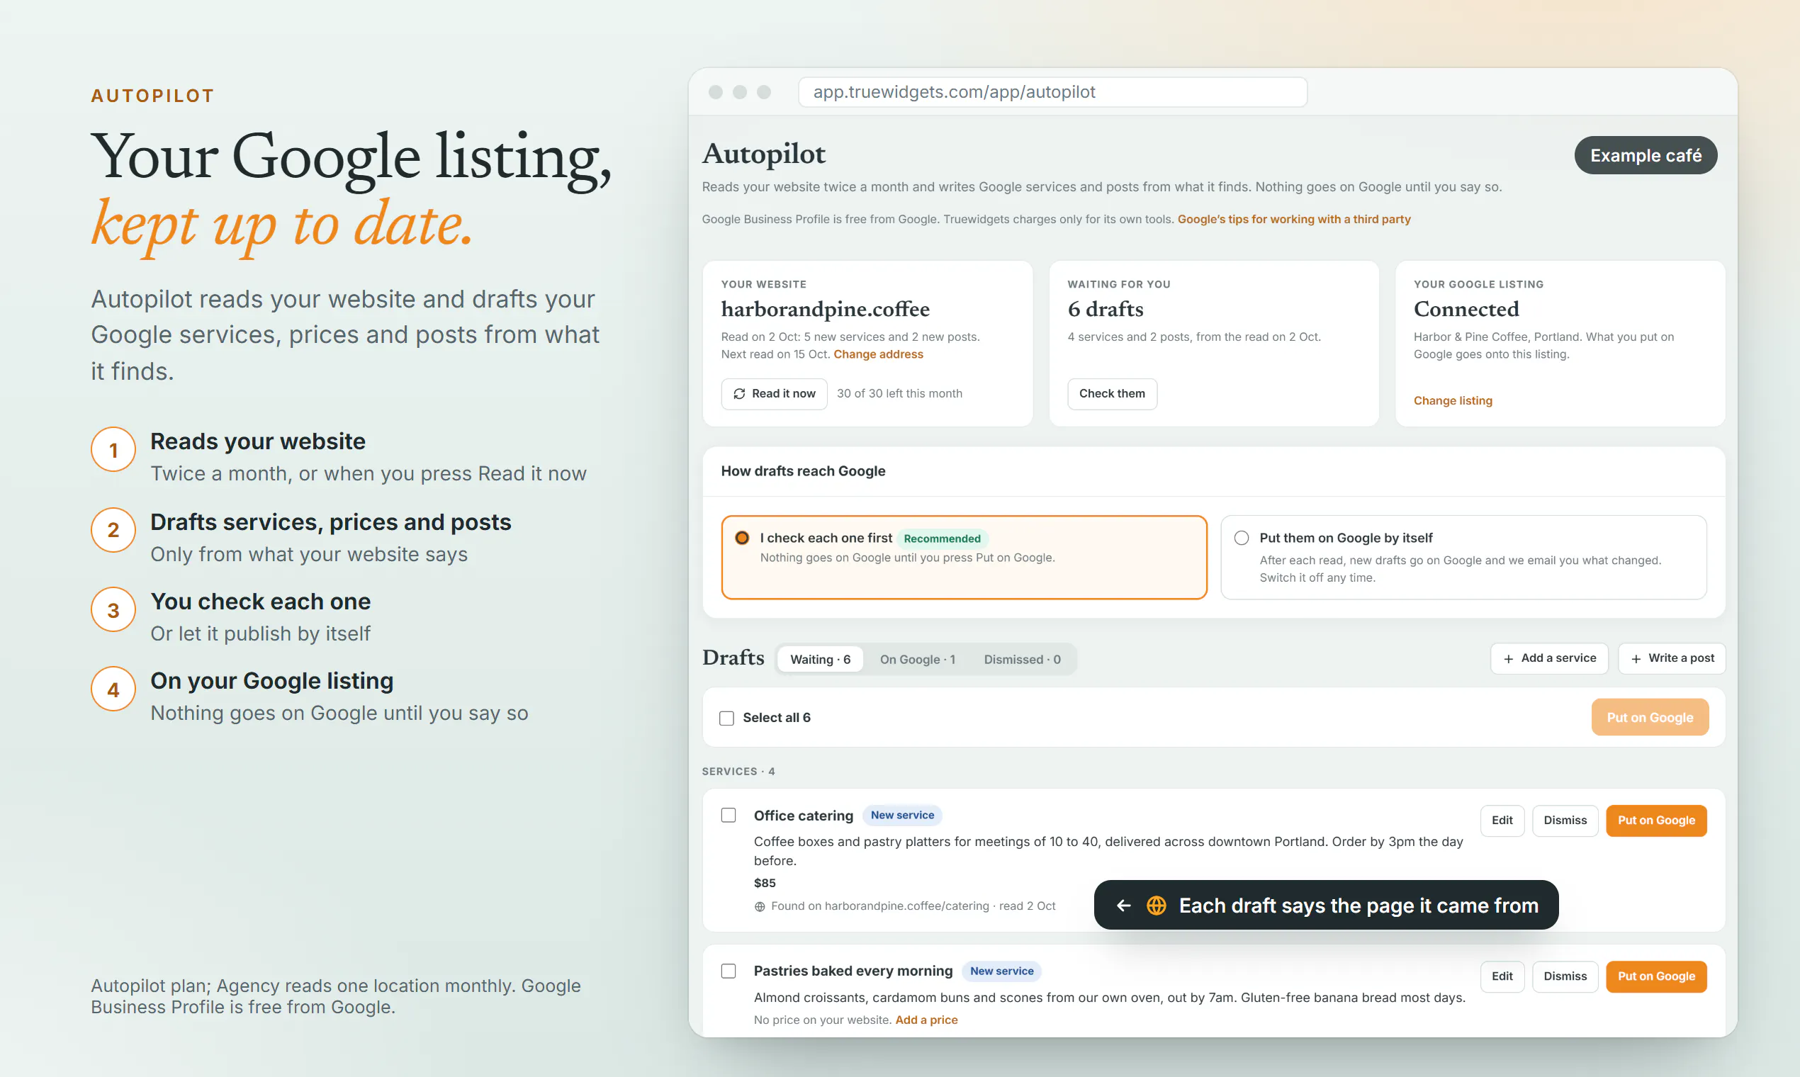
Task: Click the Example café badge
Action: point(1646,155)
